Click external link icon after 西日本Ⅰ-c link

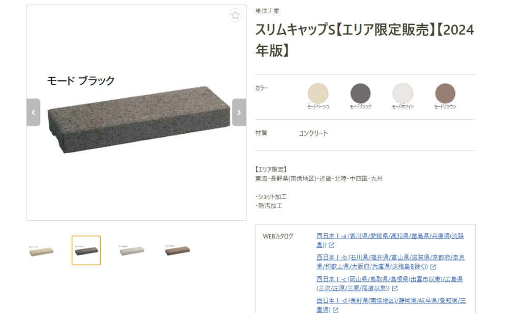click(x=395, y=289)
